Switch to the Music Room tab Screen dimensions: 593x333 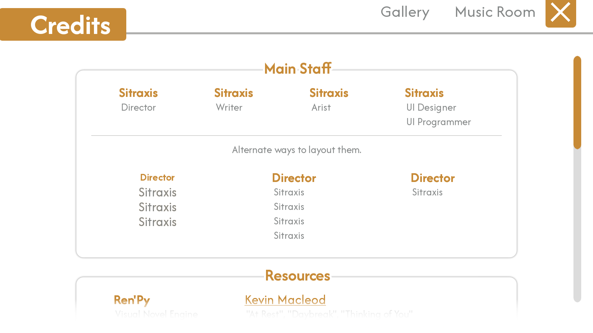point(495,12)
